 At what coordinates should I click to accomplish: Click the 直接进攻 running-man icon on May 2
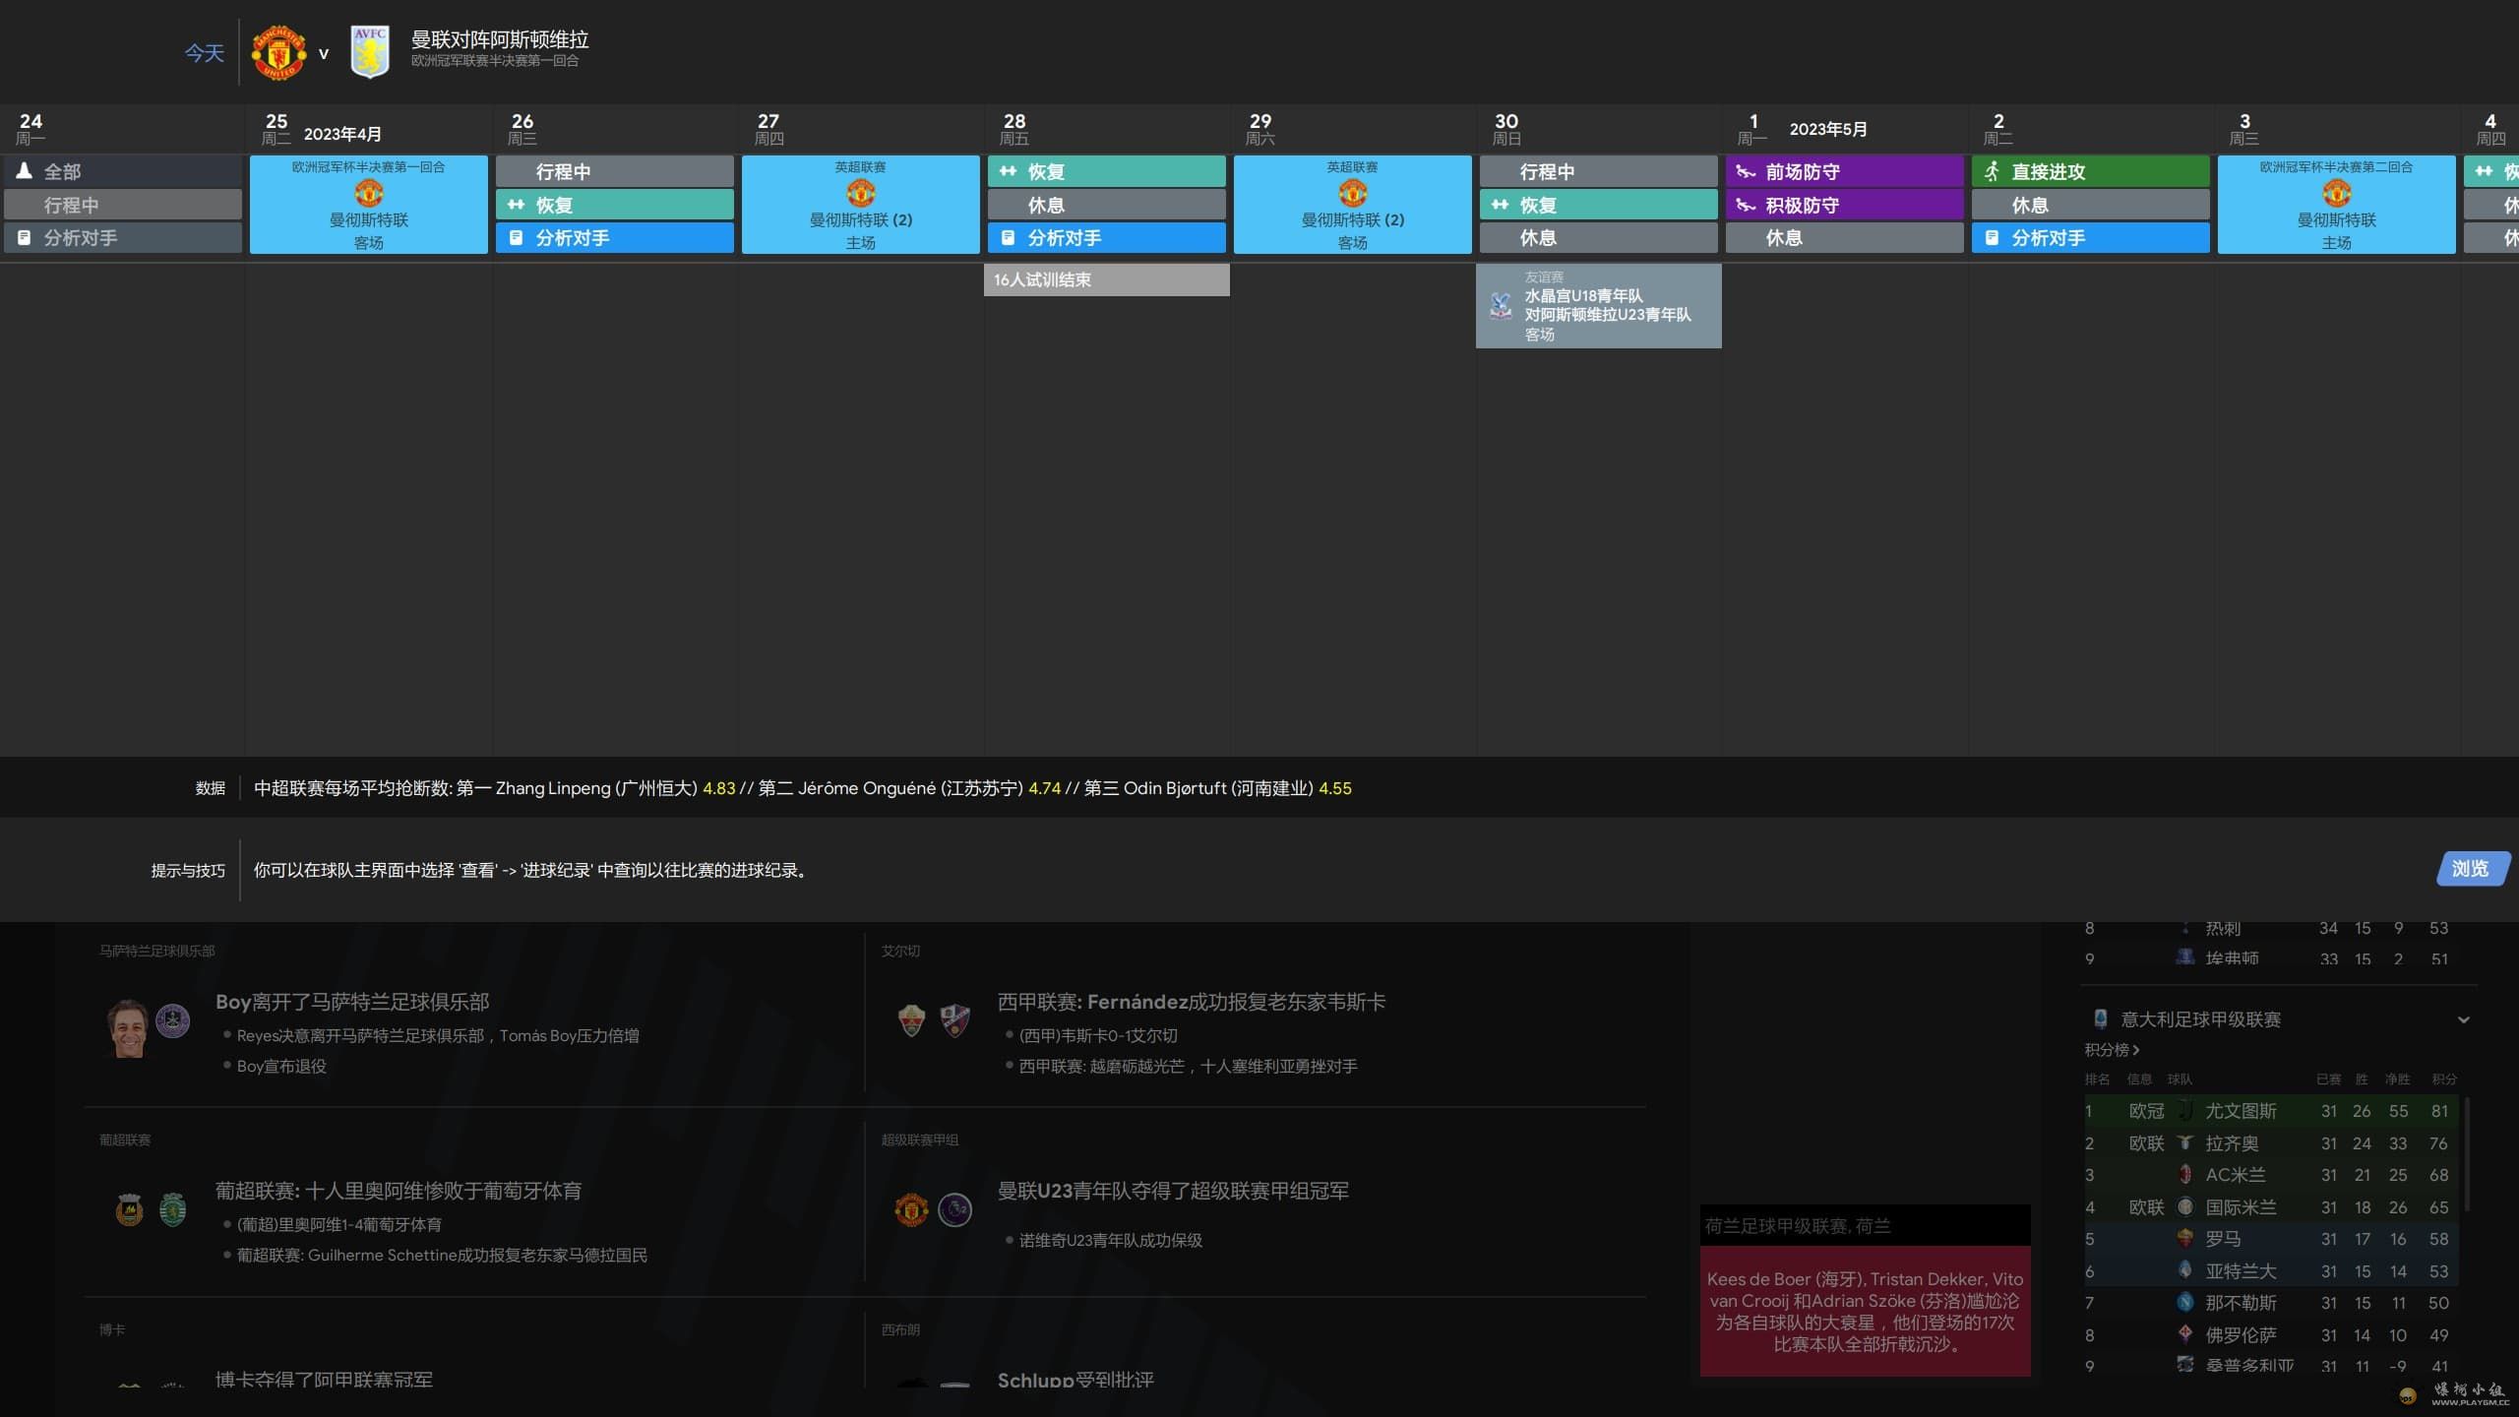(1992, 171)
